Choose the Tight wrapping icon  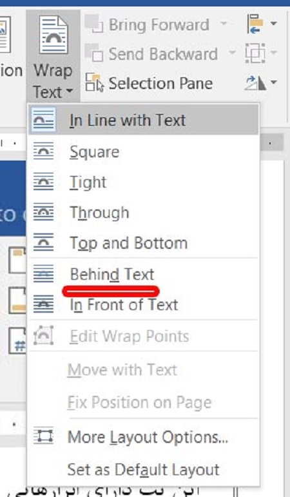click(43, 182)
